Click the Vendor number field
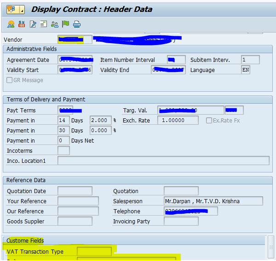The image size is (276, 261). tap(75, 39)
